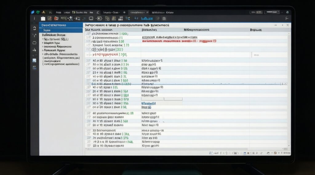Image resolution: width=315 pixels, height=175 pixels.
Task: Click the red text entry in the second column
Action: click(179, 41)
